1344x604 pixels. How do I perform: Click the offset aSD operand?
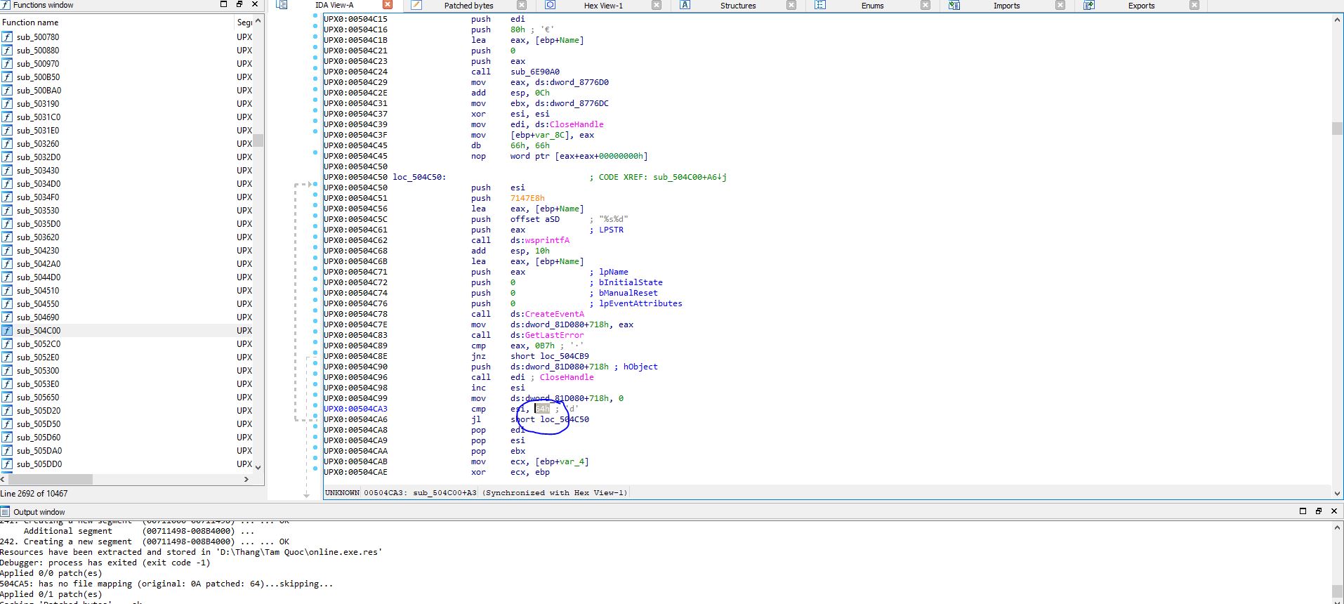(x=535, y=219)
